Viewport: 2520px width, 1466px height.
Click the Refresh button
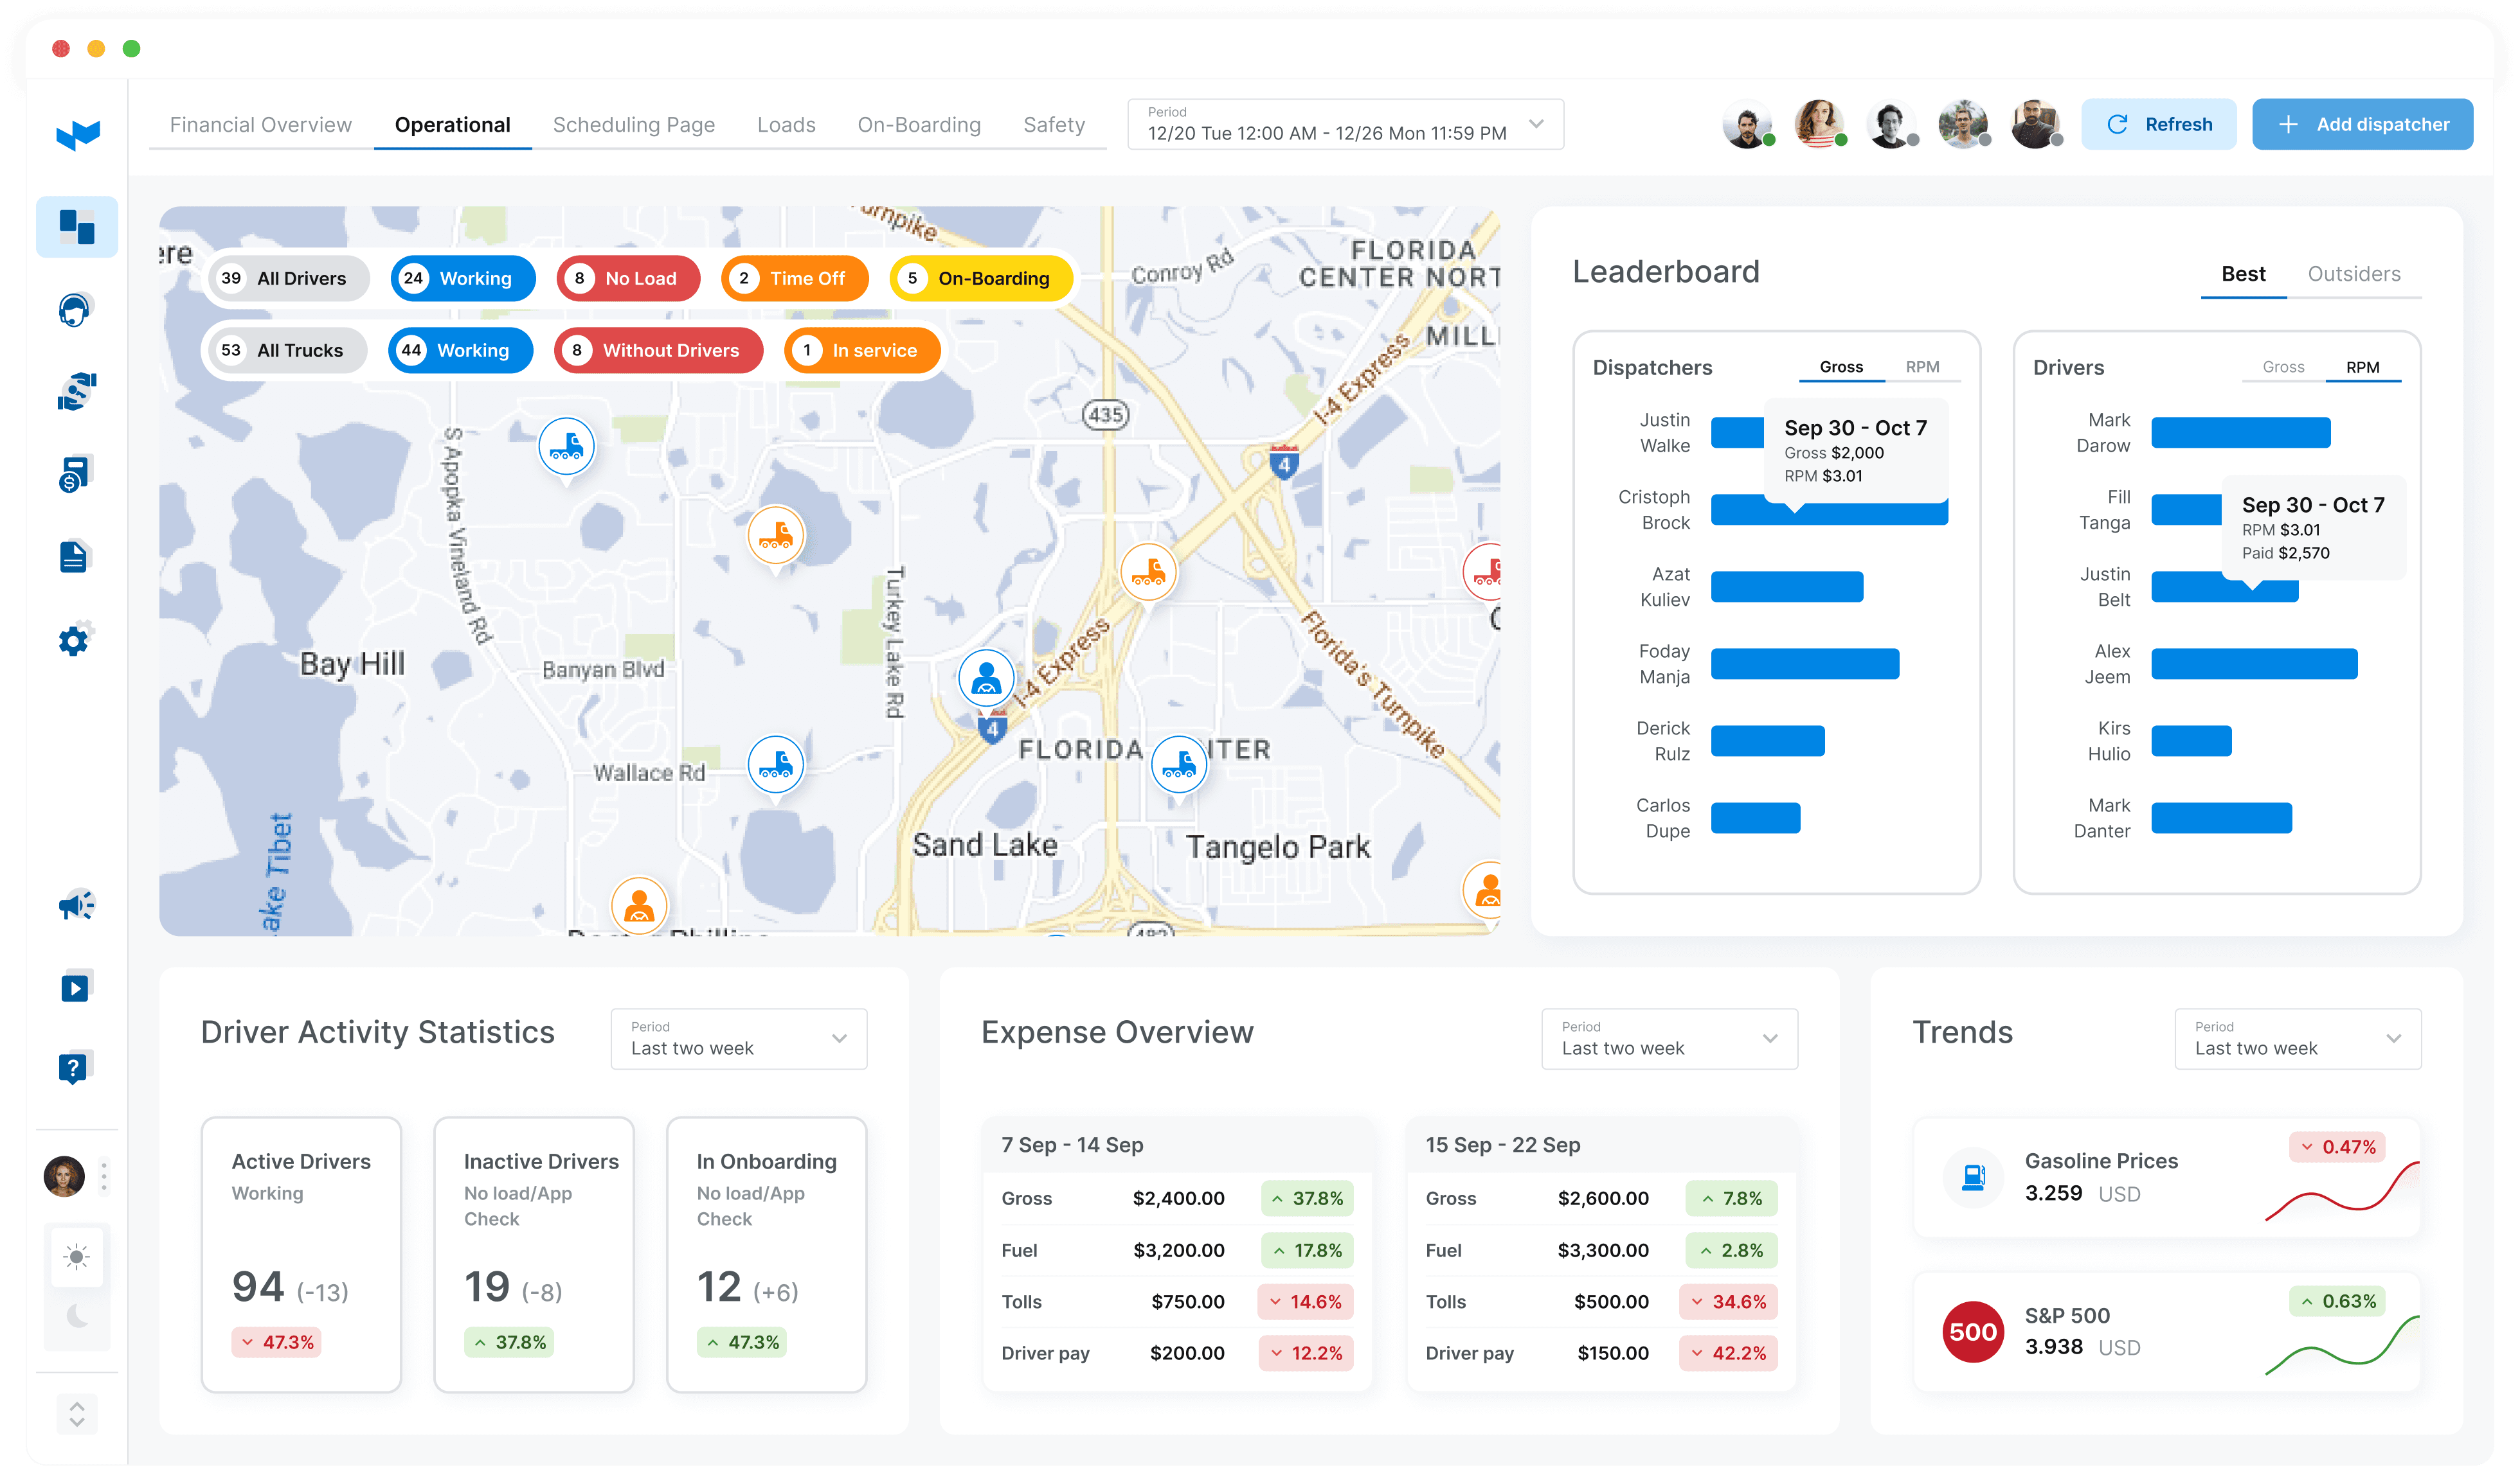[2159, 125]
